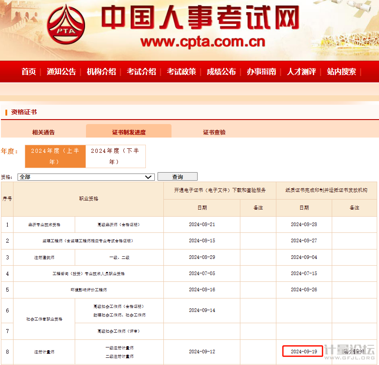Click 经济专业技术资格 cell in row 1
This screenshot has width=379, height=365.
[44, 225]
